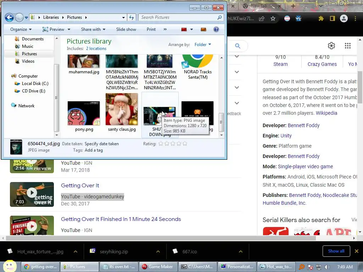Click Print in Explorer toolbar
363x272 pixels.
(x=151, y=29)
